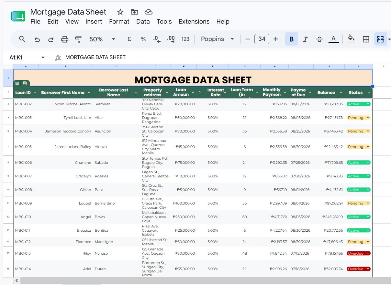The width and height of the screenshot is (391, 285).
Task: Open the Format menu
Action: 119,22
